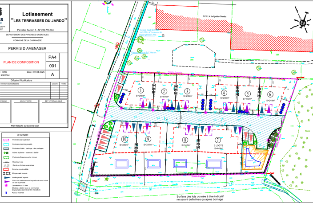This screenshot has height=203, width=313.
Task: Click the circled lot number 3
Action: (x=187, y=91)
